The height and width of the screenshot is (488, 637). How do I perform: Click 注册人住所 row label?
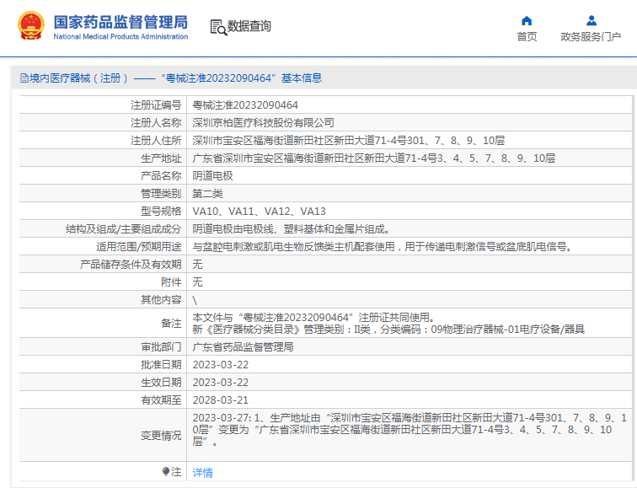click(156, 141)
